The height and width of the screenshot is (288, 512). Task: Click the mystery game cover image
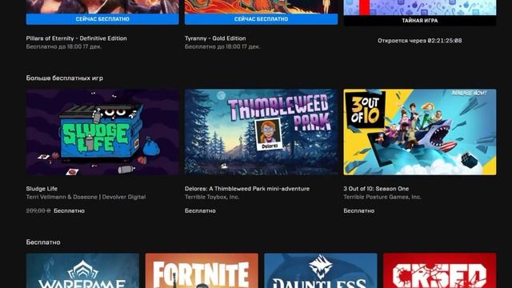point(420,7)
